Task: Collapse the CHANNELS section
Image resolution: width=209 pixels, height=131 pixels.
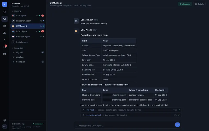Action: 18,48
